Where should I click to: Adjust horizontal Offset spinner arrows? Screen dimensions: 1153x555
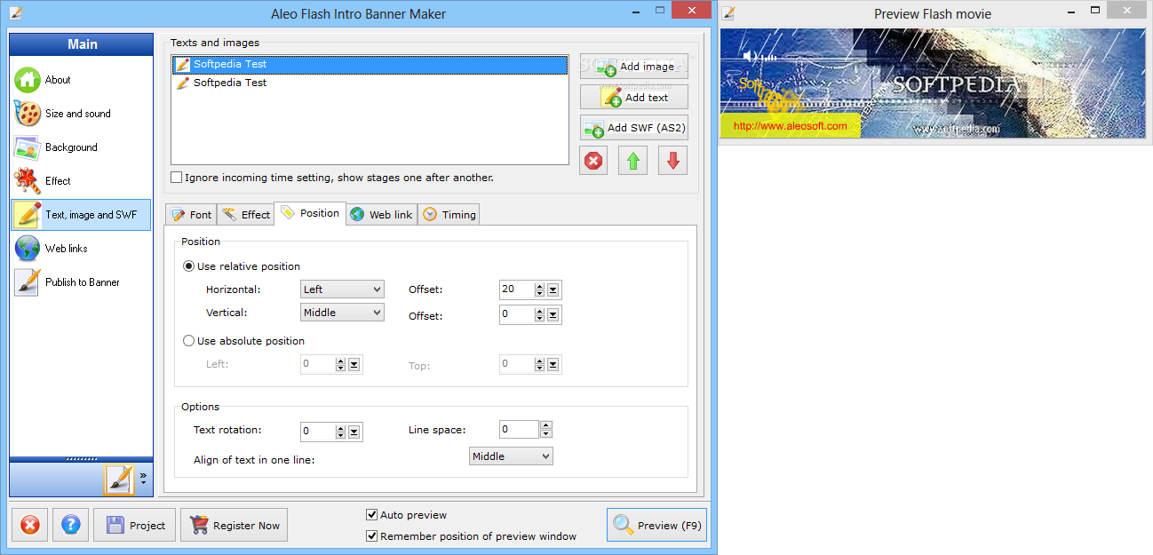point(539,289)
